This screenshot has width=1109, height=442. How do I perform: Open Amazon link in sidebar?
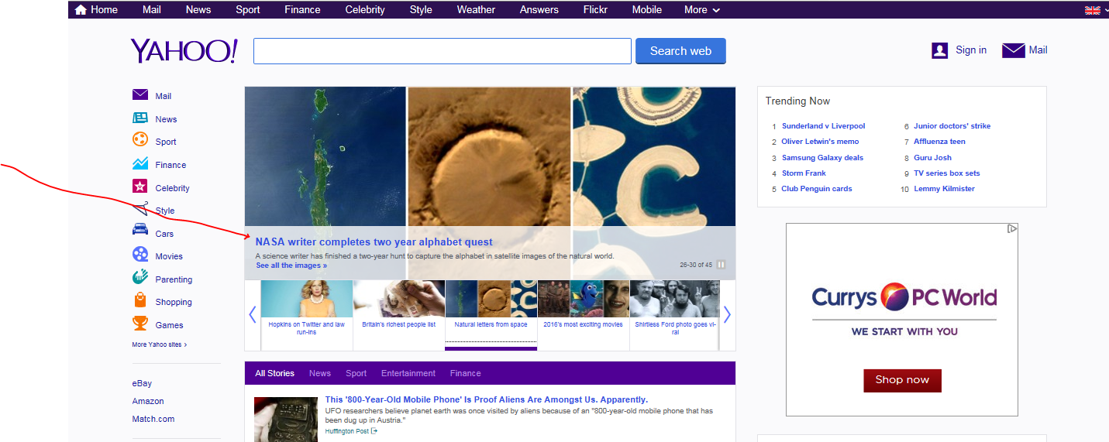148,401
